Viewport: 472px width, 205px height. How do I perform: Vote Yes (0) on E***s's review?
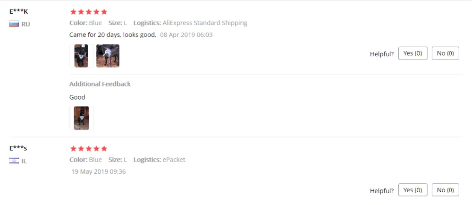[x=413, y=190]
